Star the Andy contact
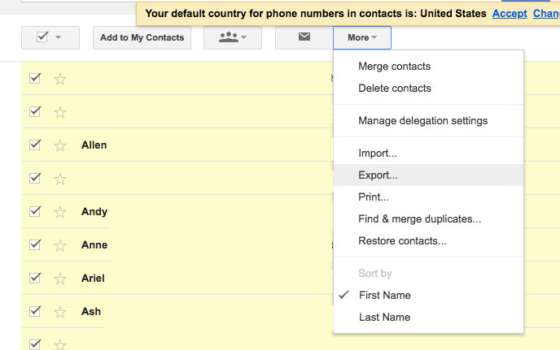Image resolution: width=560 pixels, height=350 pixels. click(59, 212)
